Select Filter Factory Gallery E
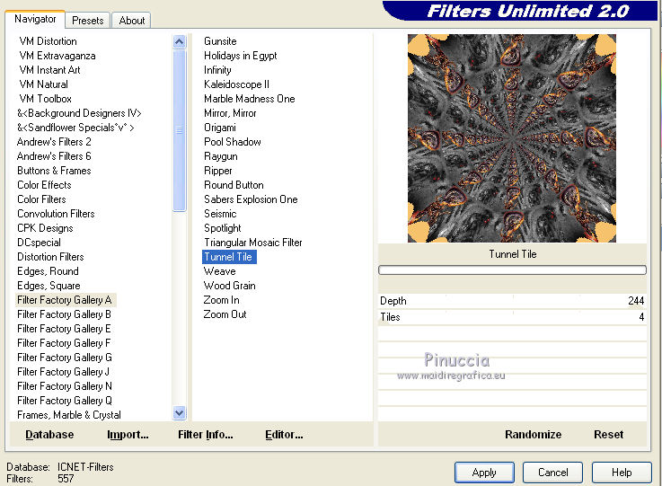This screenshot has height=486, width=662. 64,329
